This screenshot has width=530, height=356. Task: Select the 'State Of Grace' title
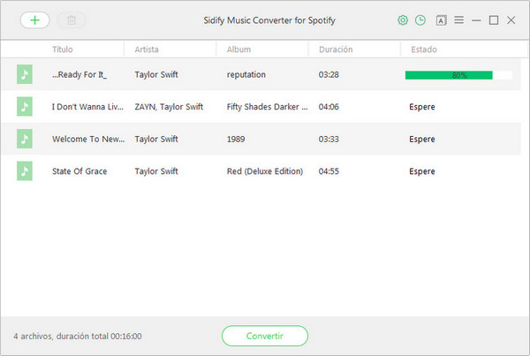click(x=79, y=171)
